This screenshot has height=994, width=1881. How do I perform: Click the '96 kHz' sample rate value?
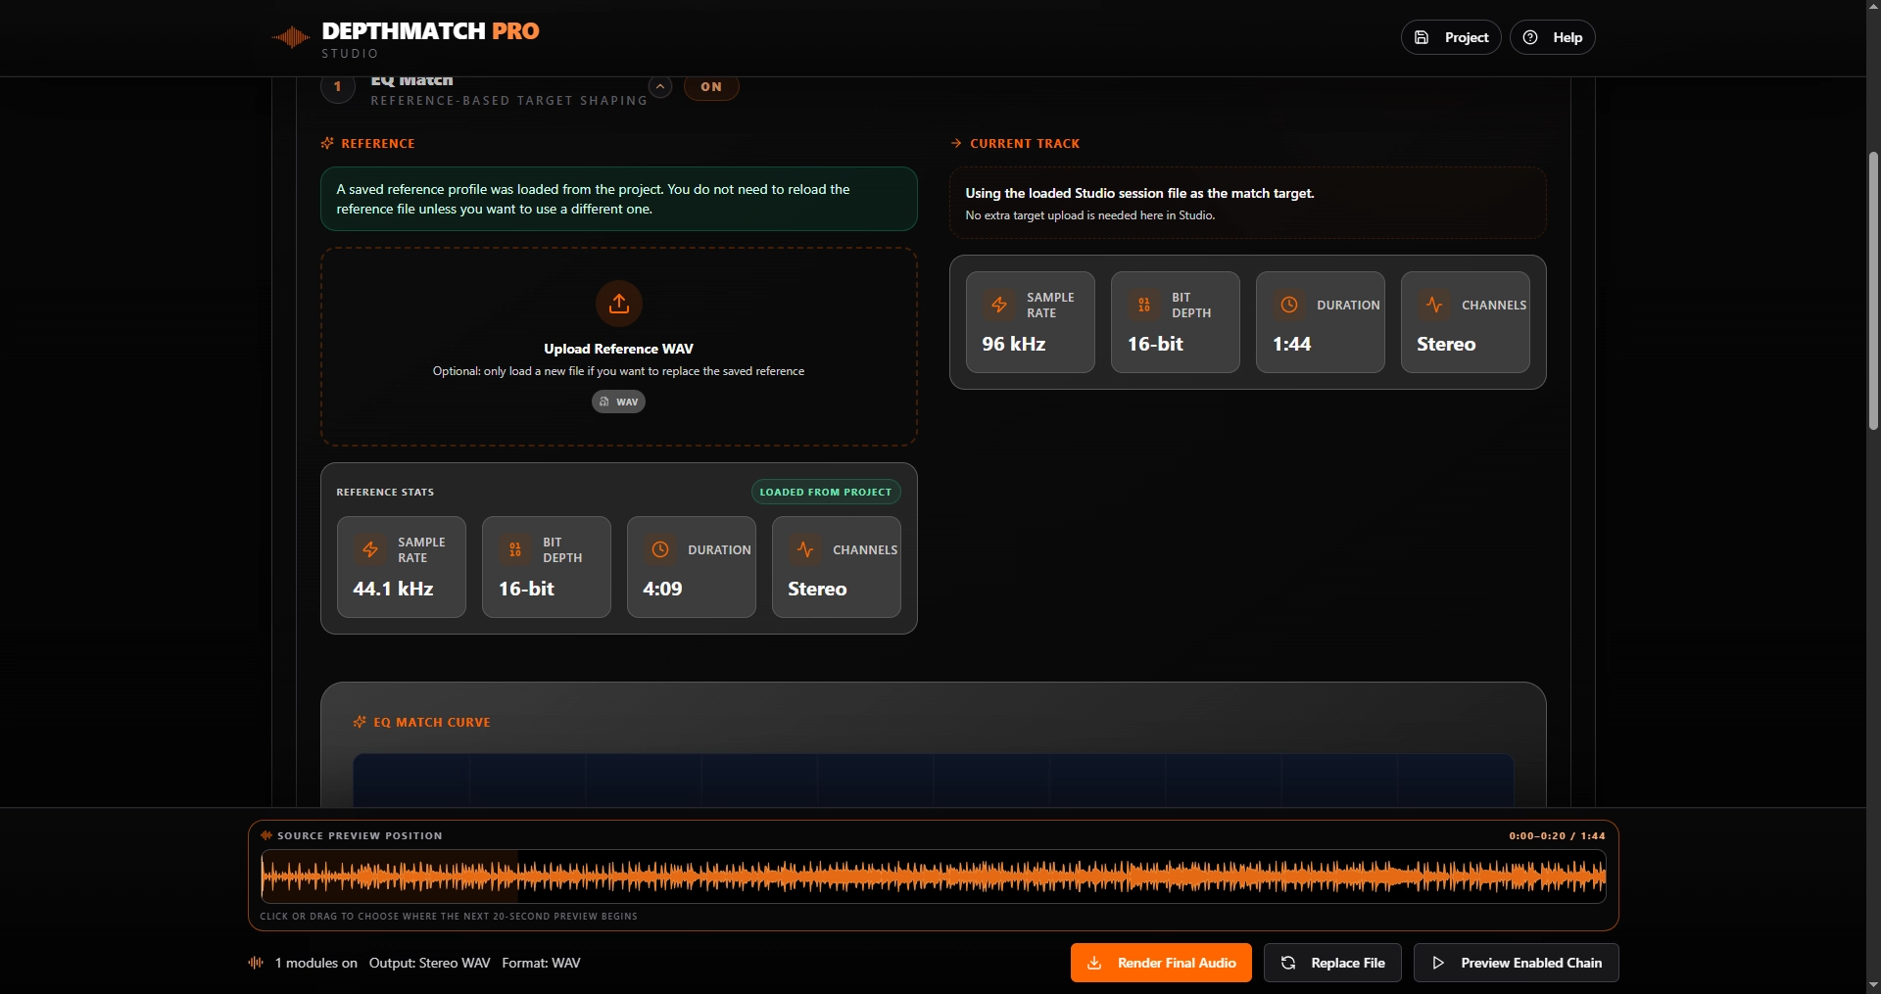pyautogui.click(x=1014, y=344)
